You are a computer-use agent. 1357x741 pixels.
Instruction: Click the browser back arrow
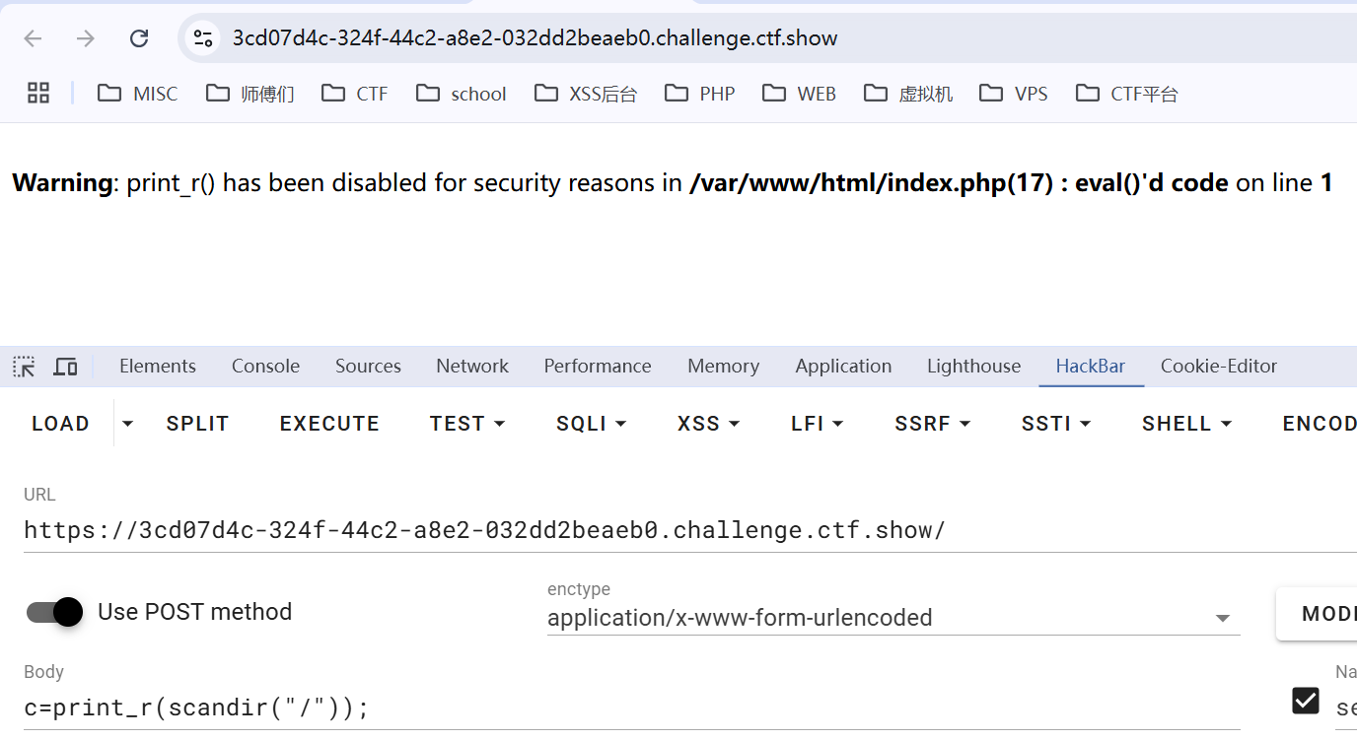[34, 38]
